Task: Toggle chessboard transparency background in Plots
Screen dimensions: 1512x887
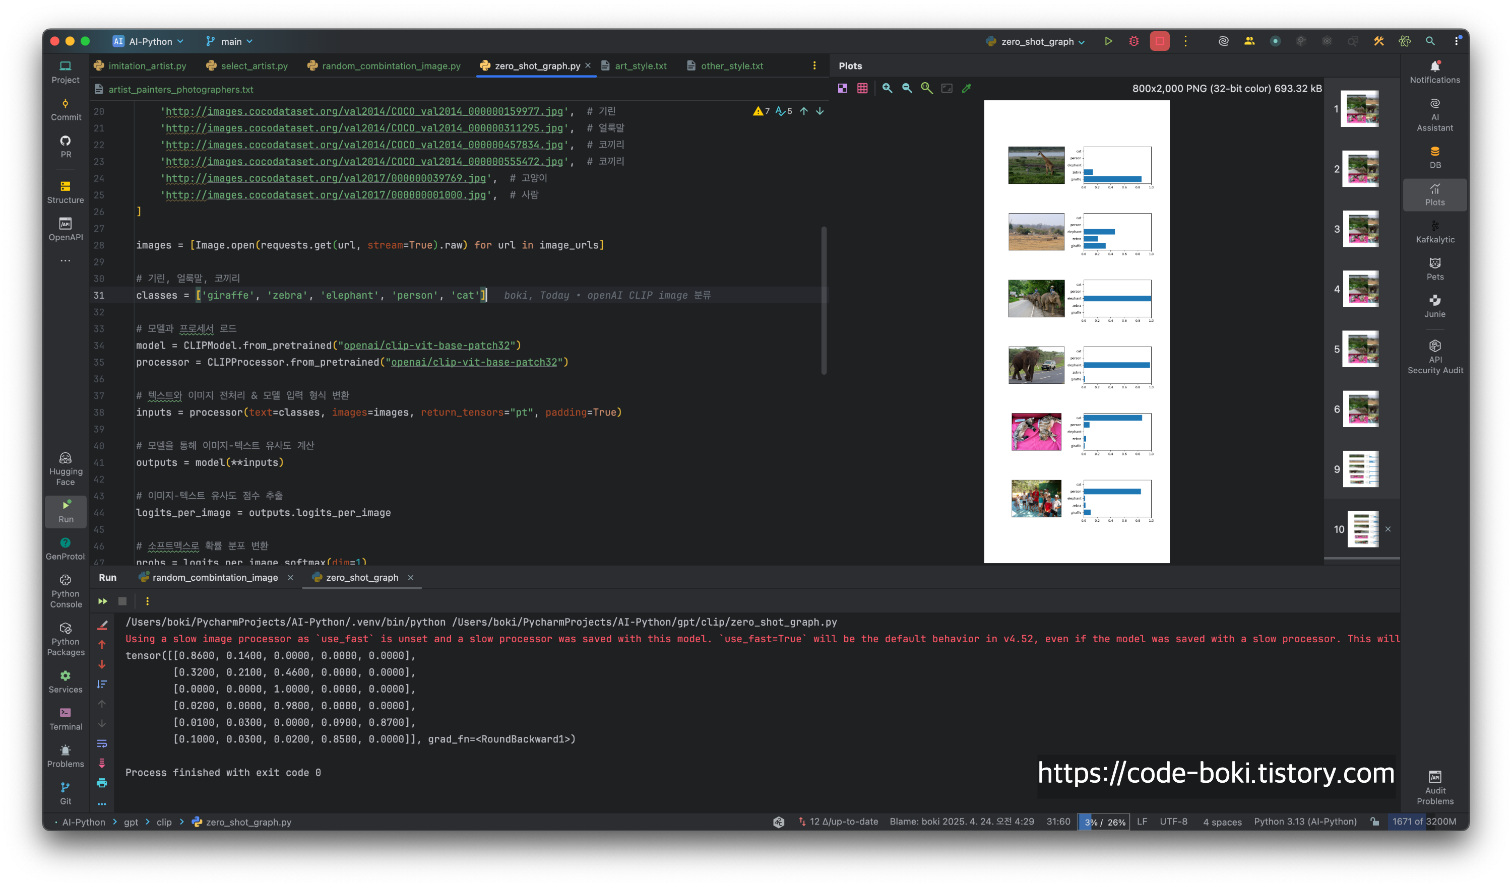Action: click(842, 88)
